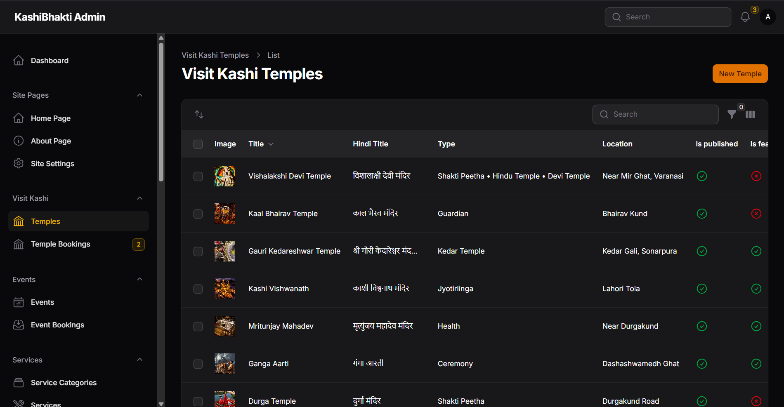This screenshot has width=784, height=407.
Task: Open the Kashi Vishwanath title link
Action: pos(279,289)
